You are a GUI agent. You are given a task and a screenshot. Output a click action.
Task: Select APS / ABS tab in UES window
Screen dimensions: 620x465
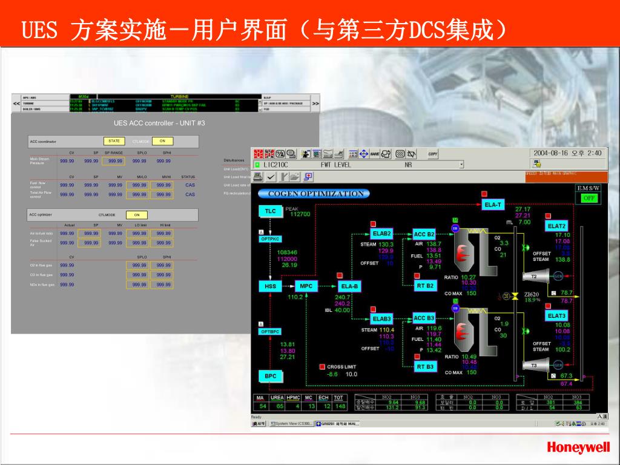click(x=46, y=97)
